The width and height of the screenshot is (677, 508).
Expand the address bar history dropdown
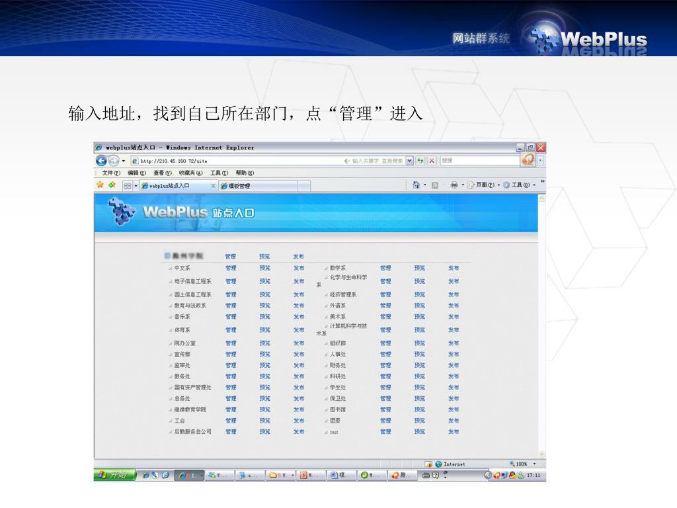[x=409, y=161]
